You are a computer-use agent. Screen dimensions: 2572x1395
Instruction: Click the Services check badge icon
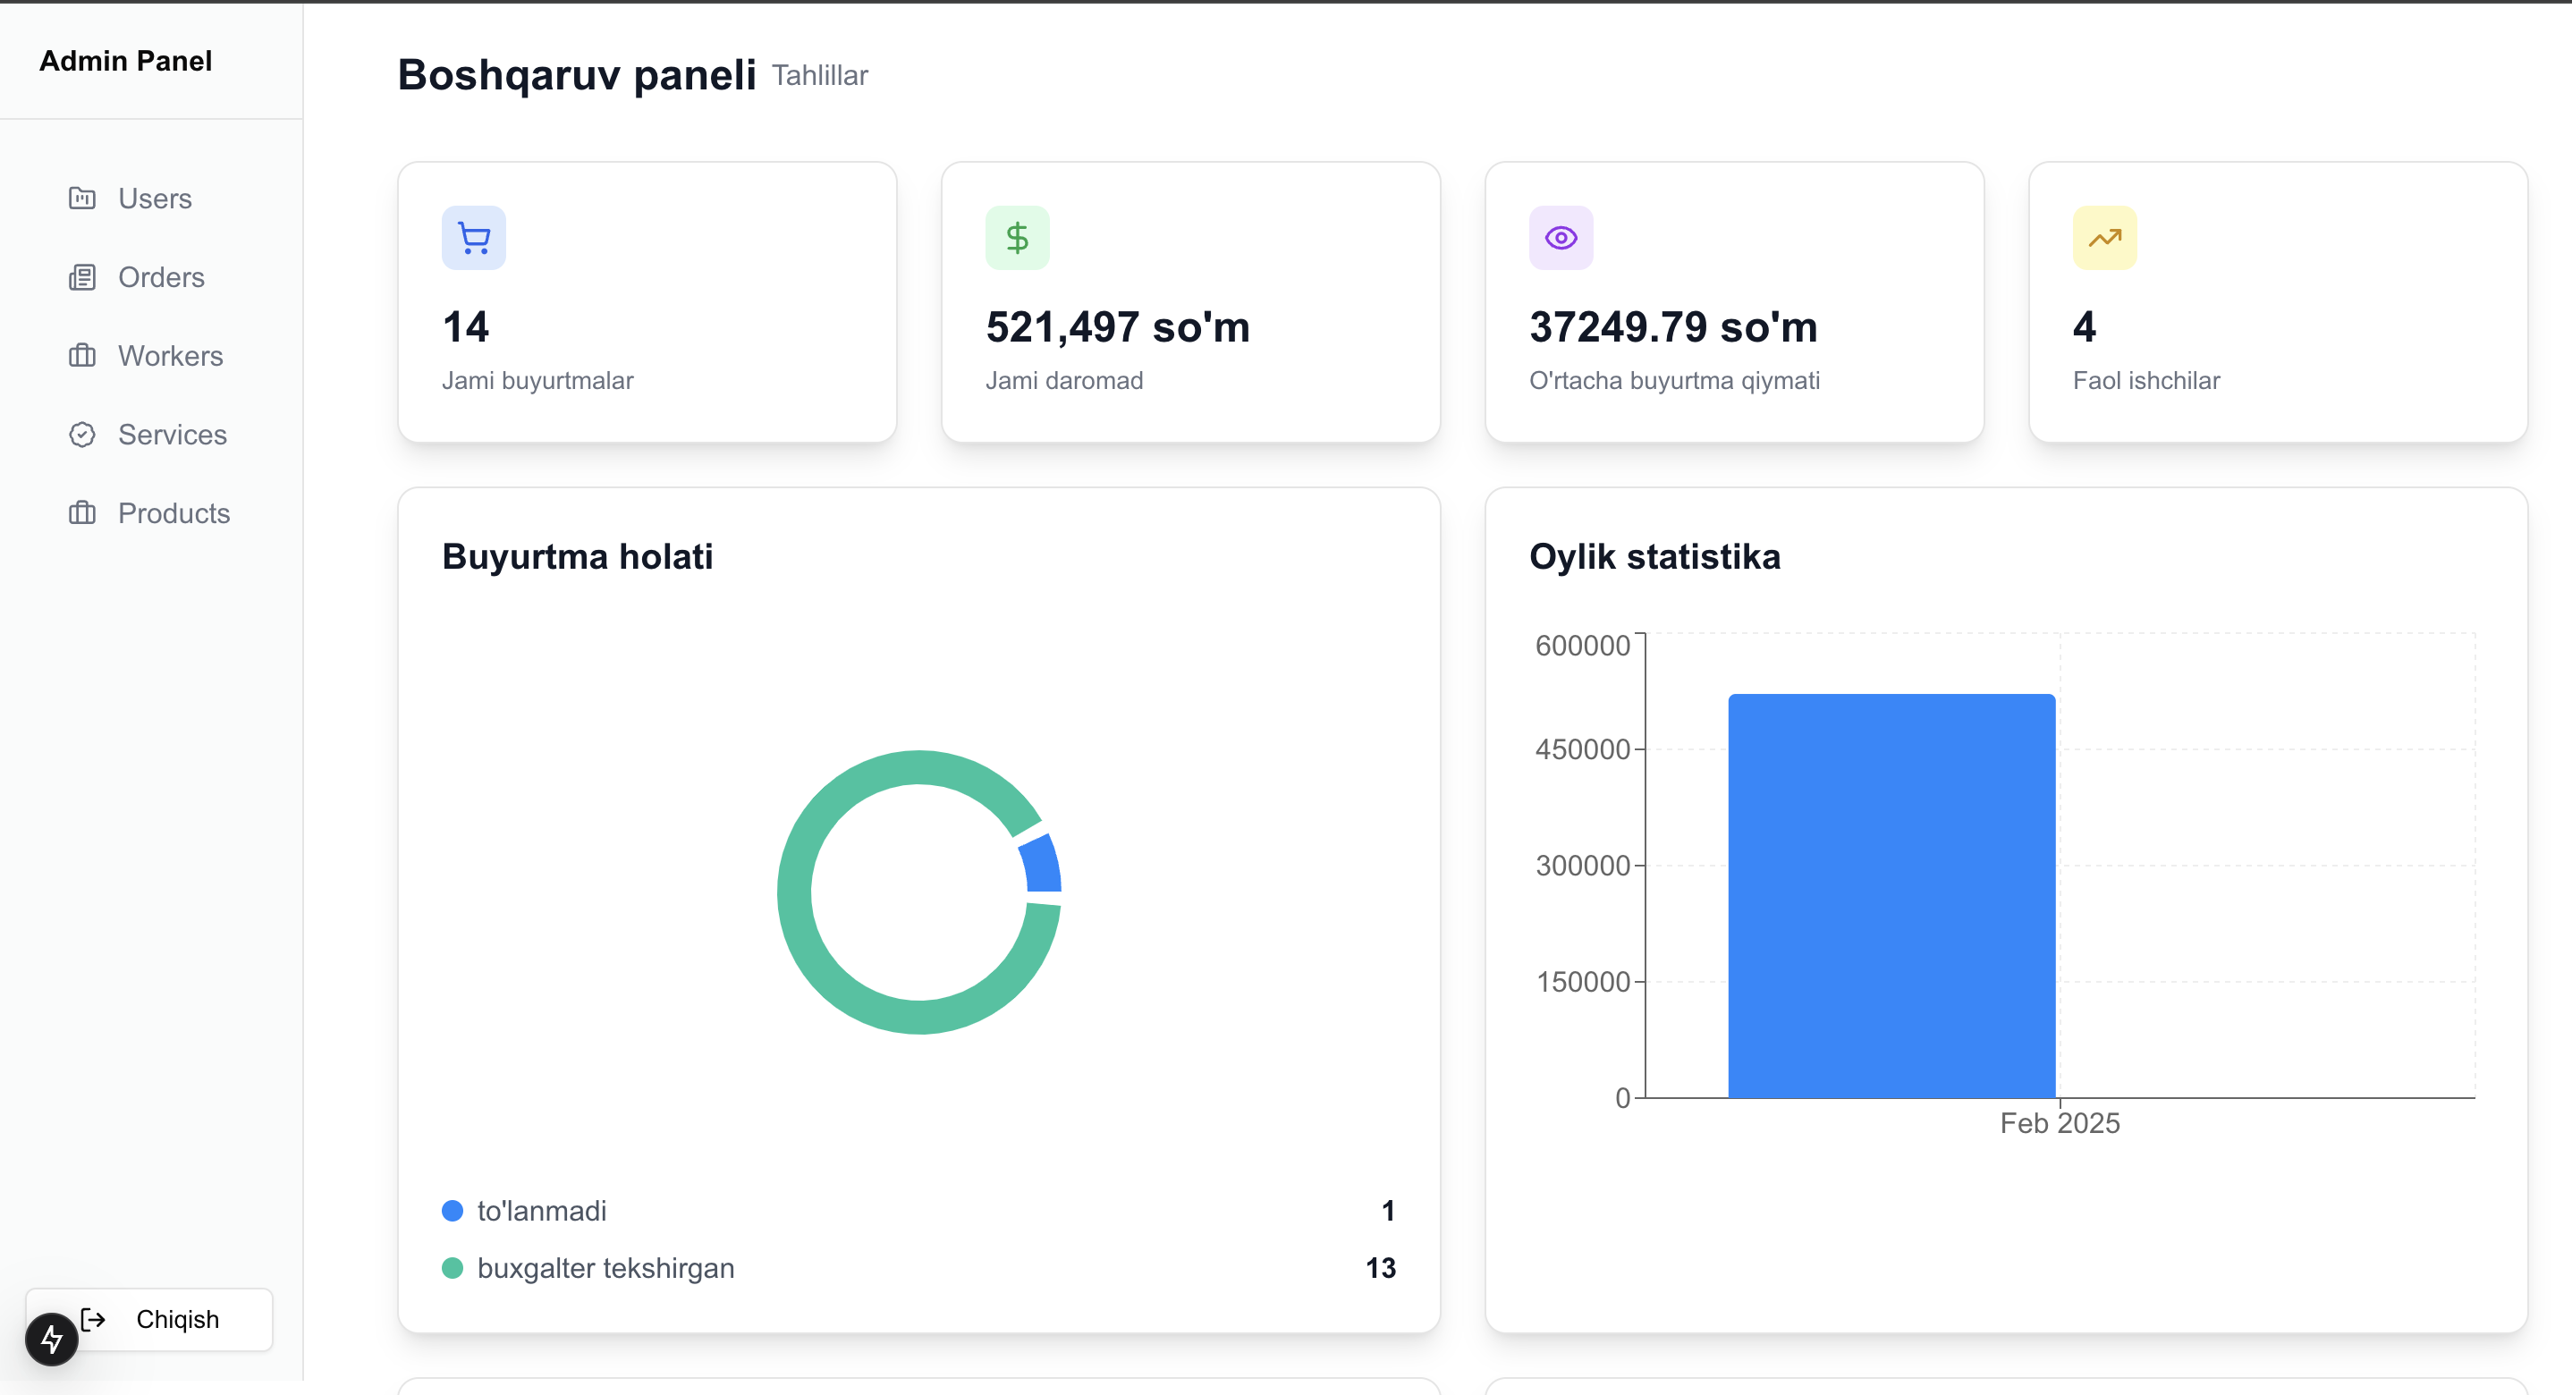click(82, 435)
